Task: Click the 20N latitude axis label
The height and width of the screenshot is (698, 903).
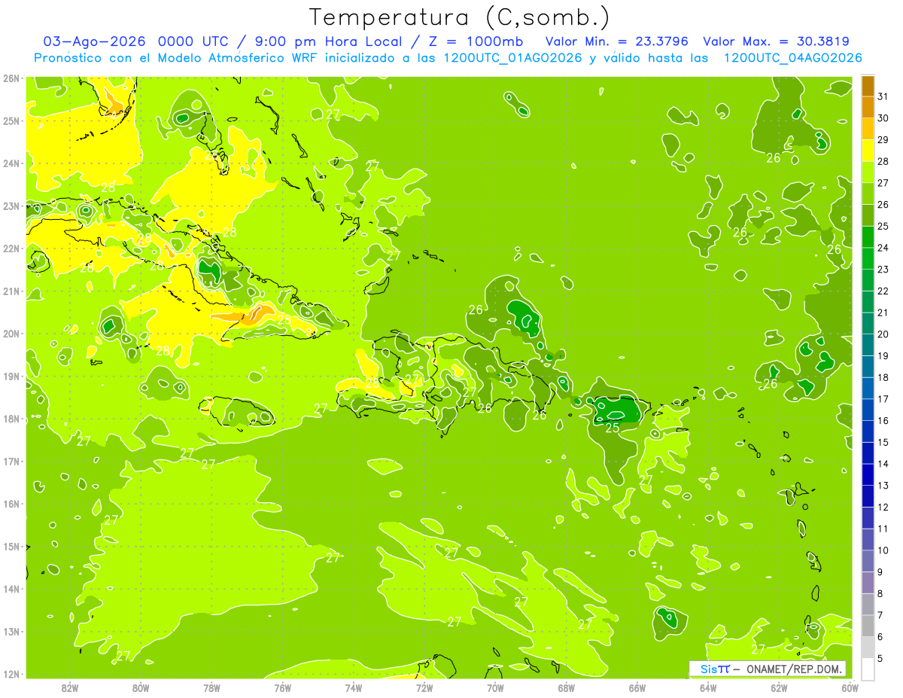Action: (11, 334)
